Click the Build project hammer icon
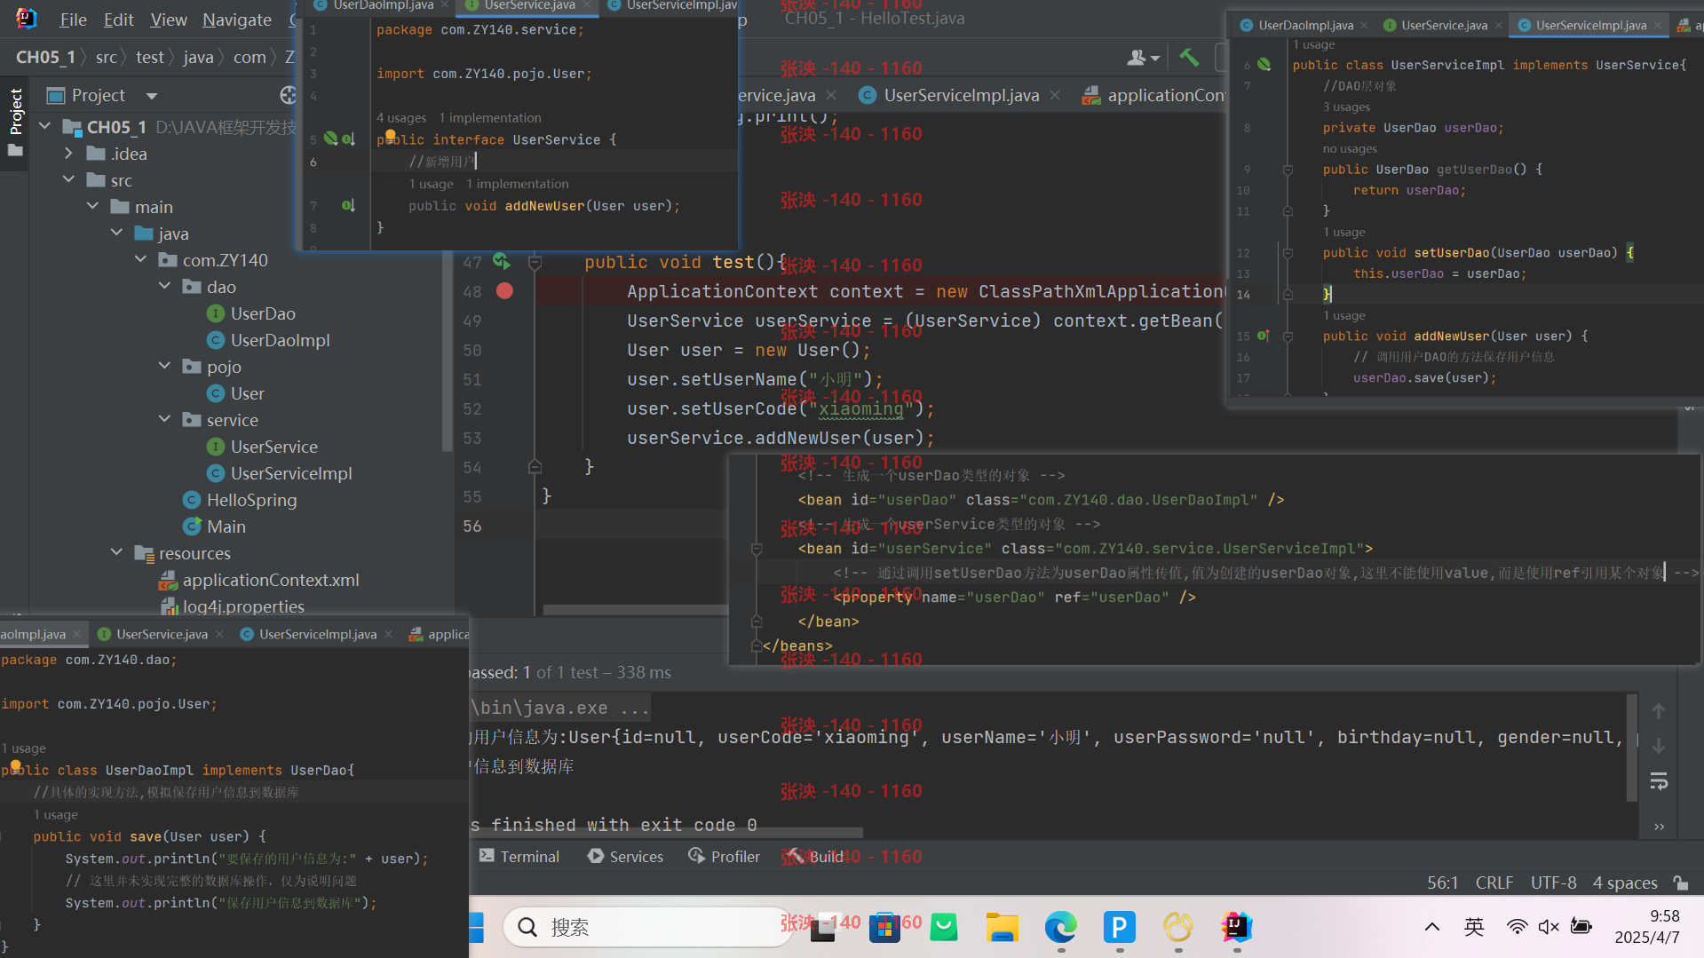 tap(1189, 58)
